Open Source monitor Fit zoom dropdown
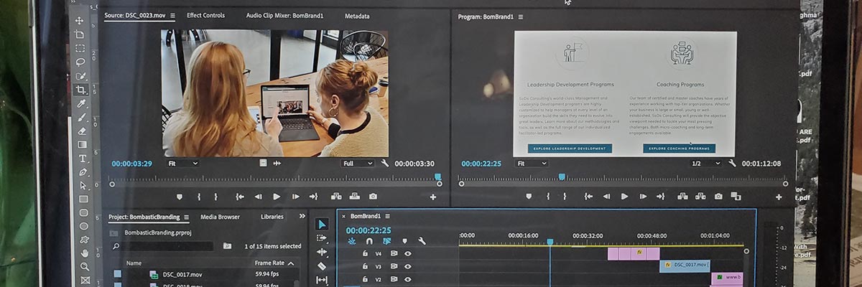 (183, 164)
